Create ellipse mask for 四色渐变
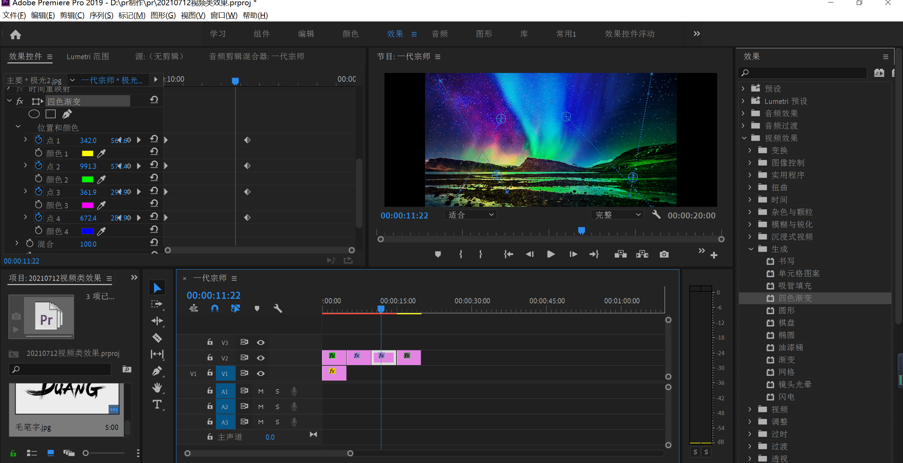Screen dimensions: 903x463 click(34, 114)
